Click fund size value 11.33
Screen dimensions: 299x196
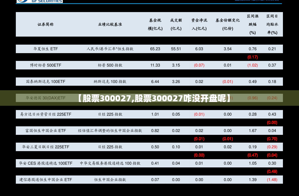pyautogui.click(x=155, y=65)
